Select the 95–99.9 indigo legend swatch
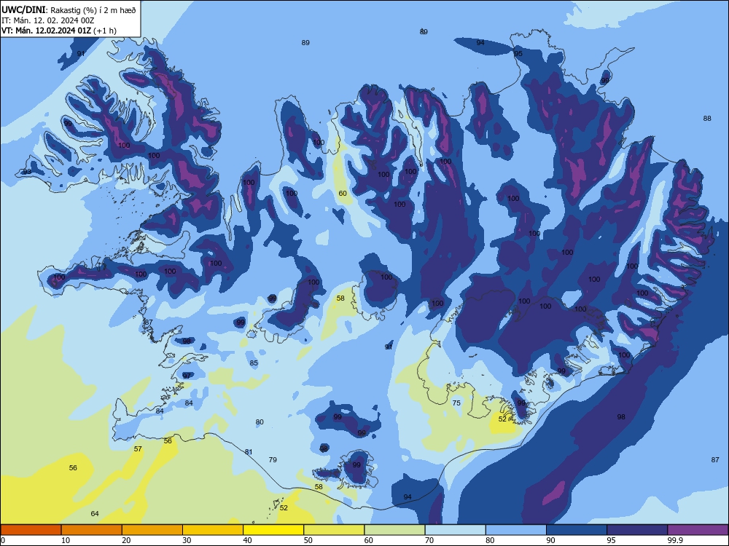This screenshot has width=729, height=546. [x=637, y=530]
